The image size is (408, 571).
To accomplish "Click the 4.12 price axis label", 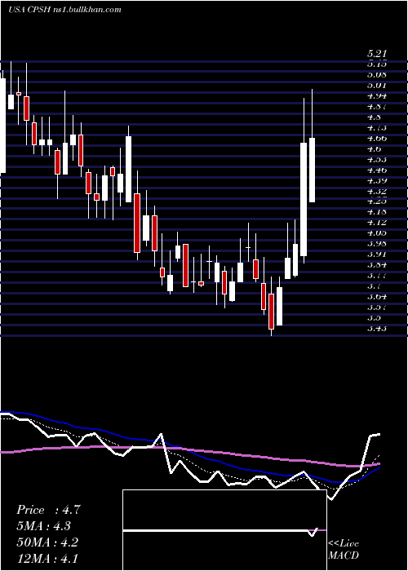I will [x=377, y=223].
